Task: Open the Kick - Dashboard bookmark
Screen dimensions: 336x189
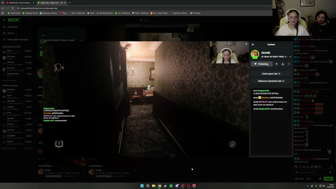Action: [122, 13]
